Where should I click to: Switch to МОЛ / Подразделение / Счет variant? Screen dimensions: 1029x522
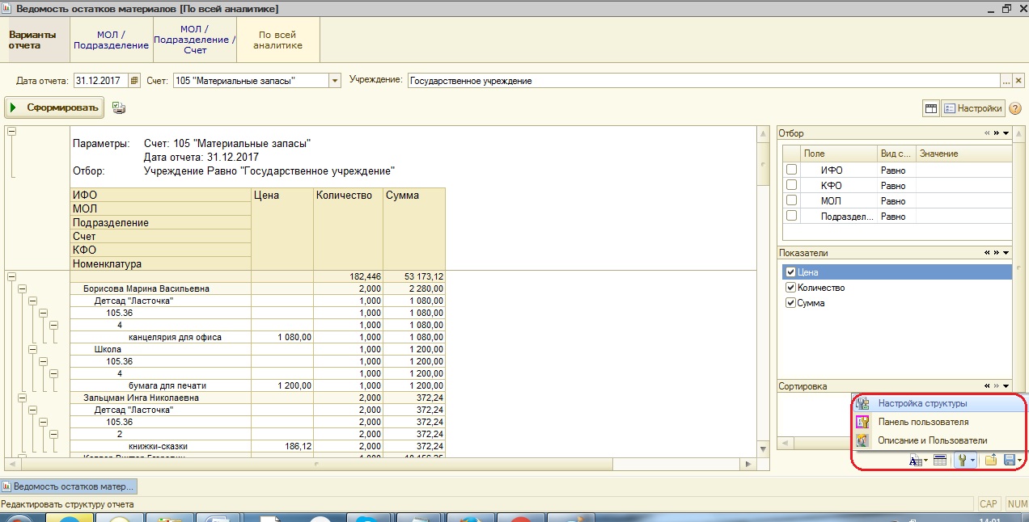pyautogui.click(x=195, y=40)
